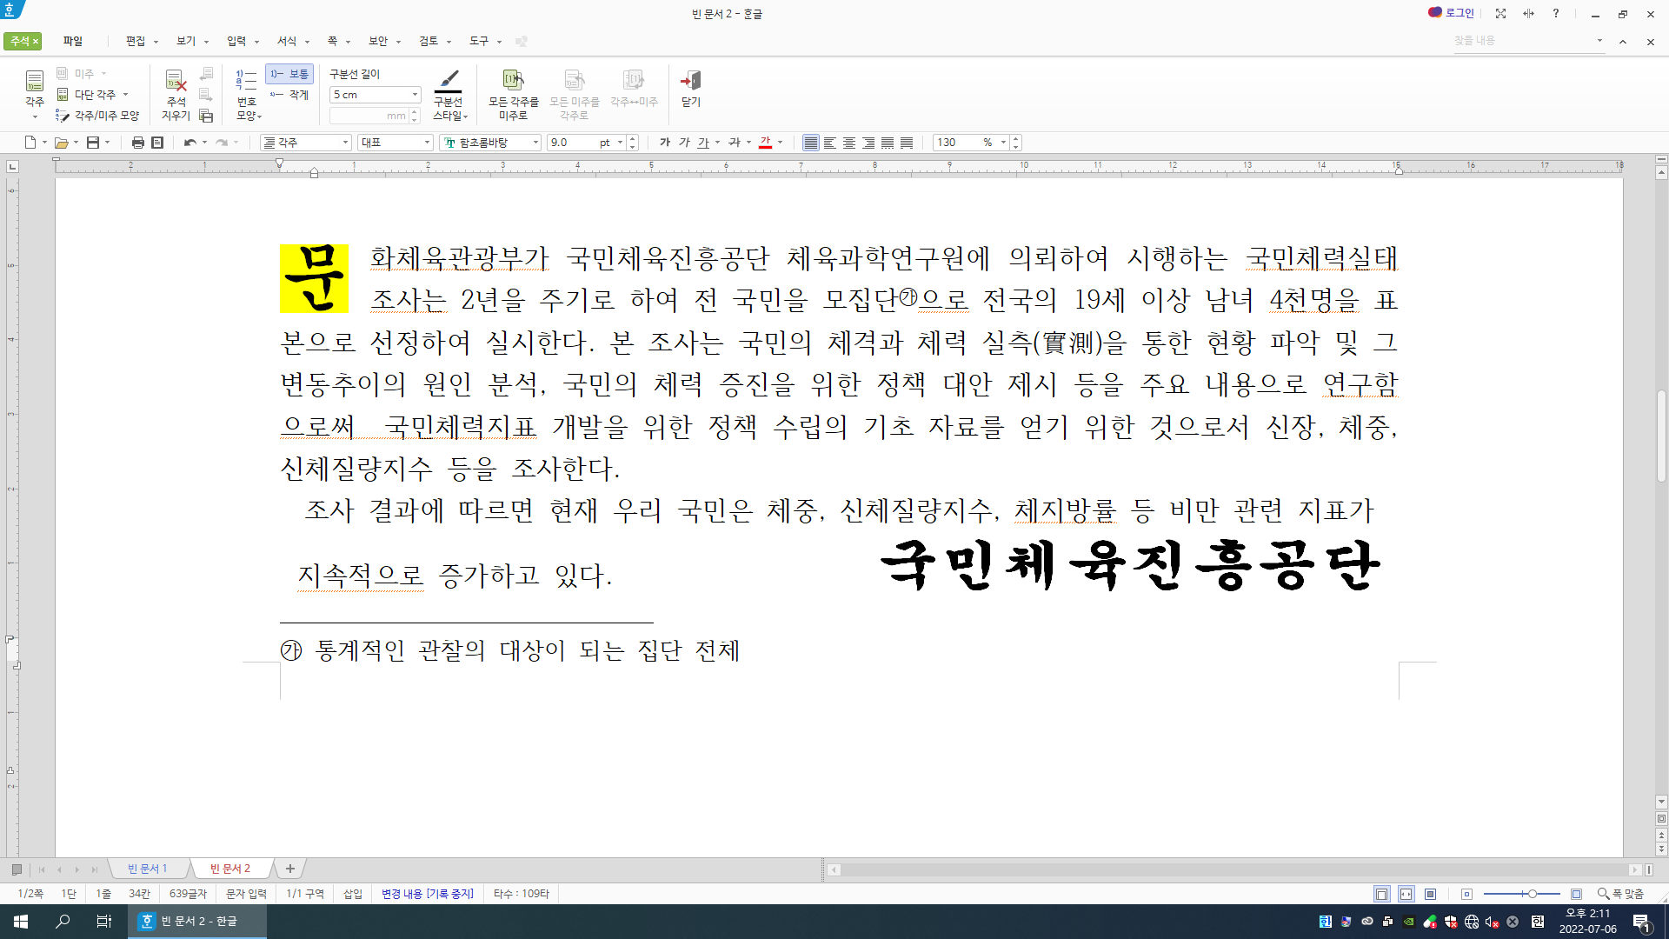This screenshot has height=939, width=1669.
Task: Click the red font color swatch 가
Action: [x=765, y=143]
